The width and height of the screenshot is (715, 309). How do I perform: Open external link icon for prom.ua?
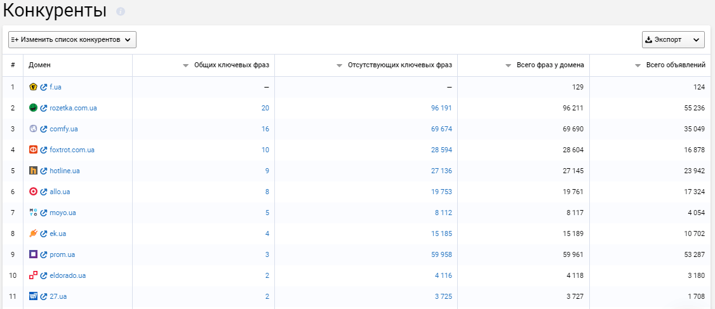pos(44,254)
